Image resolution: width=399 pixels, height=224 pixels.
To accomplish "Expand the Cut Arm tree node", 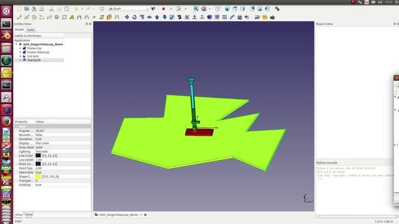I will 21,56.
